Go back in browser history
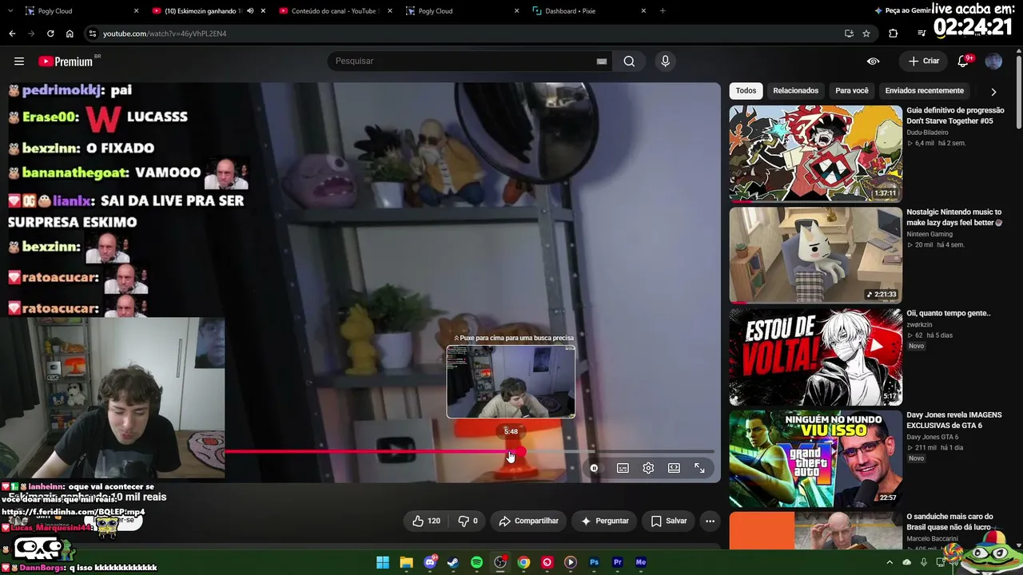1023x575 pixels. pyautogui.click(x=12, y=34)
